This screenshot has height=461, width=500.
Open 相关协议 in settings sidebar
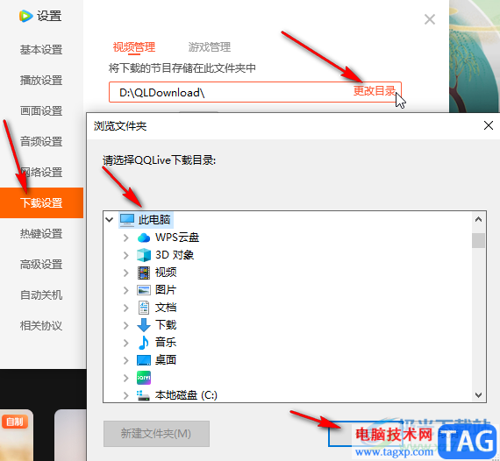pos(41,325)
